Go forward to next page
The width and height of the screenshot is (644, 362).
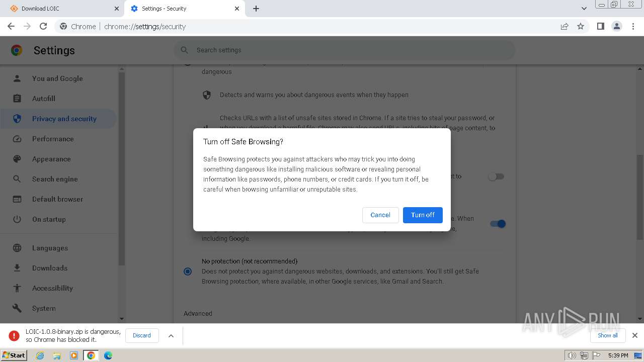pos(27,26)
